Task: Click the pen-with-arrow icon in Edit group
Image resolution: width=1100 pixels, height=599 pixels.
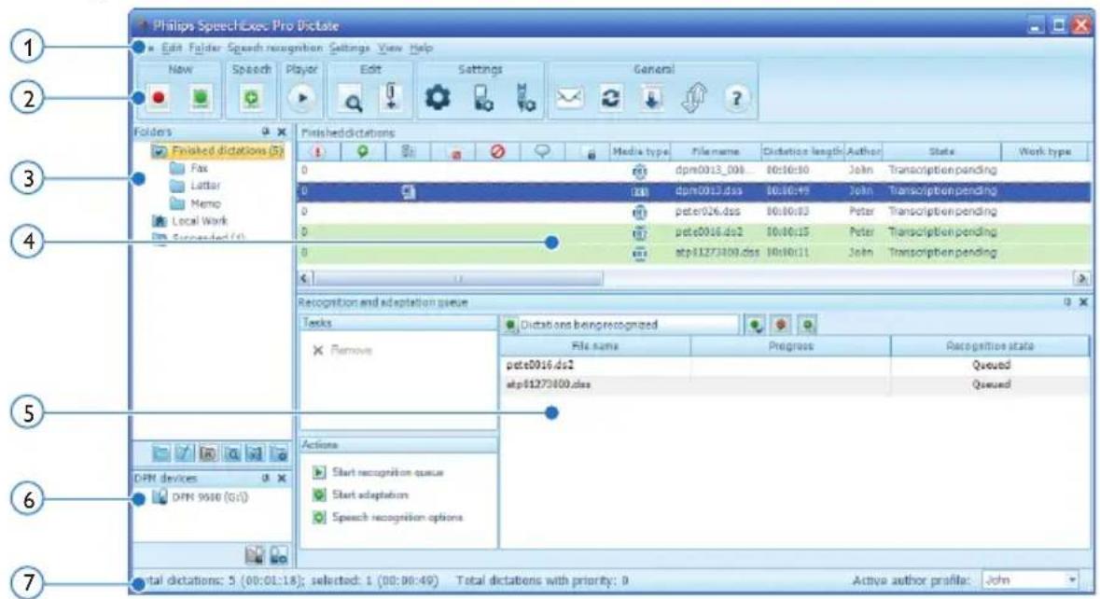Action: coord(392,97)
